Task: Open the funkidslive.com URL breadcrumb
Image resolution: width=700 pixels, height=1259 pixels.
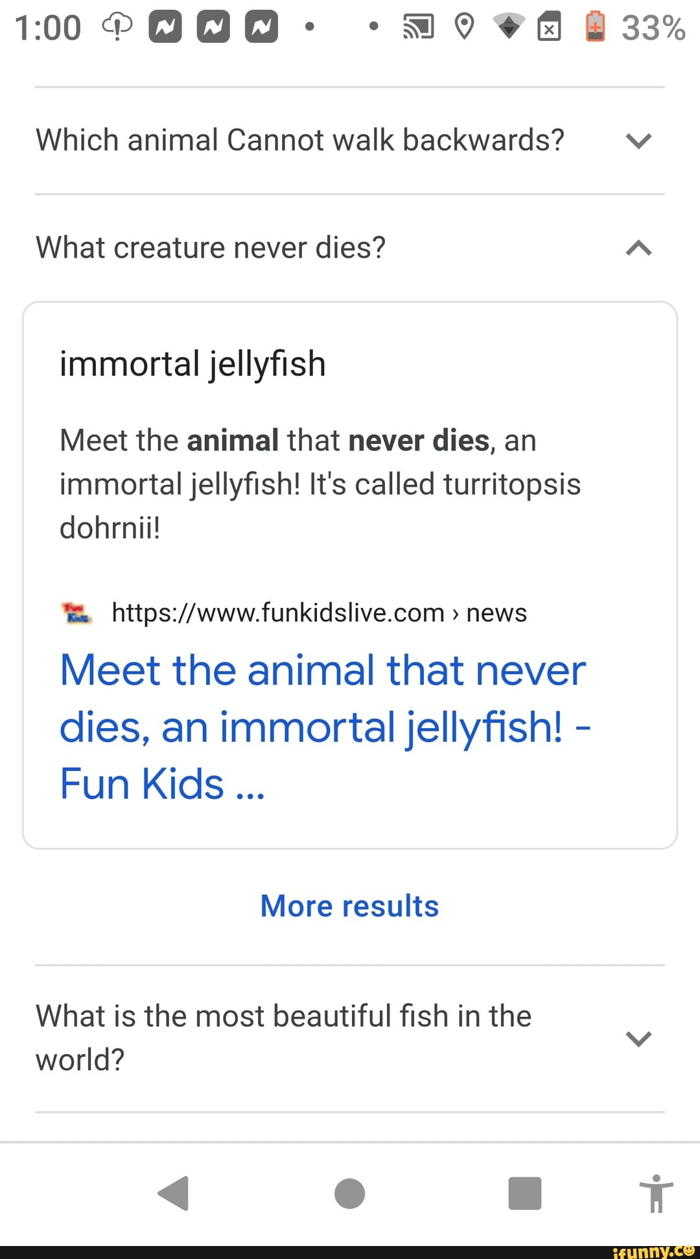Action: 319,613
